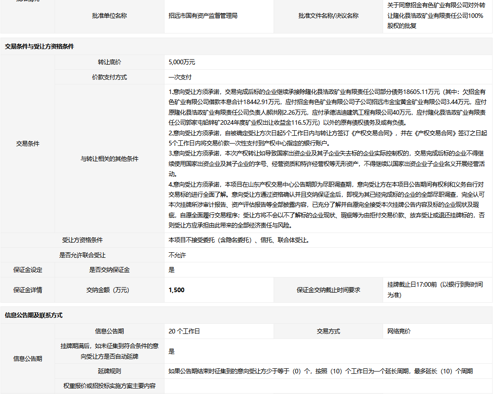Select the 一次支付 payment method value

(x=180, y=77)
